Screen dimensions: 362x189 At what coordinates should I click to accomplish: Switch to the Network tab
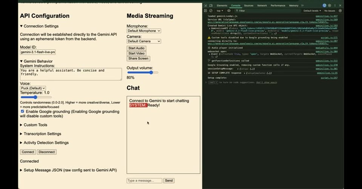click(x=262, y=5)
